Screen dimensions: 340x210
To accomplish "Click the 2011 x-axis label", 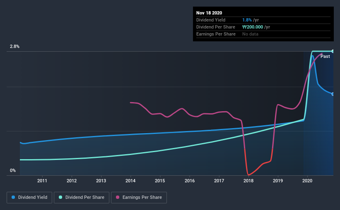I will point(42,181).
